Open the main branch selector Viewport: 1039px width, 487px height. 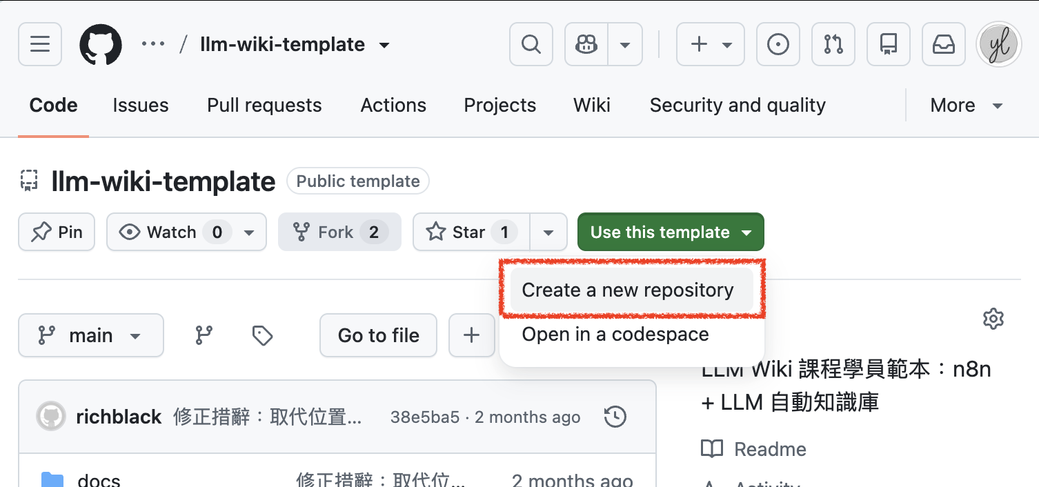(x=91, y=335)
